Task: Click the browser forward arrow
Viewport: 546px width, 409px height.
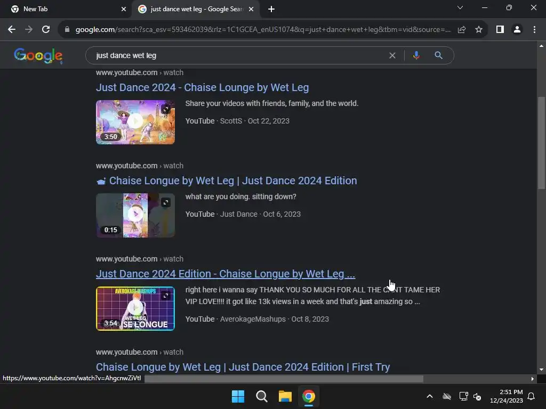Action: tap(29, 30)
